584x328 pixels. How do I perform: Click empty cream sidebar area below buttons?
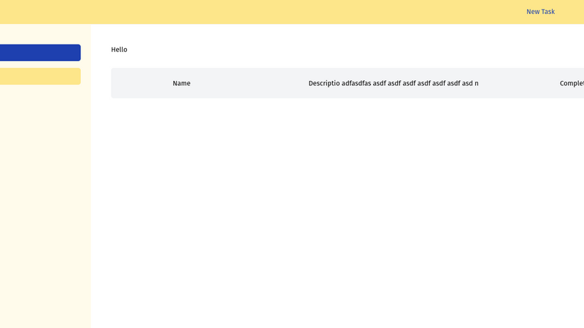click(44, 204)
